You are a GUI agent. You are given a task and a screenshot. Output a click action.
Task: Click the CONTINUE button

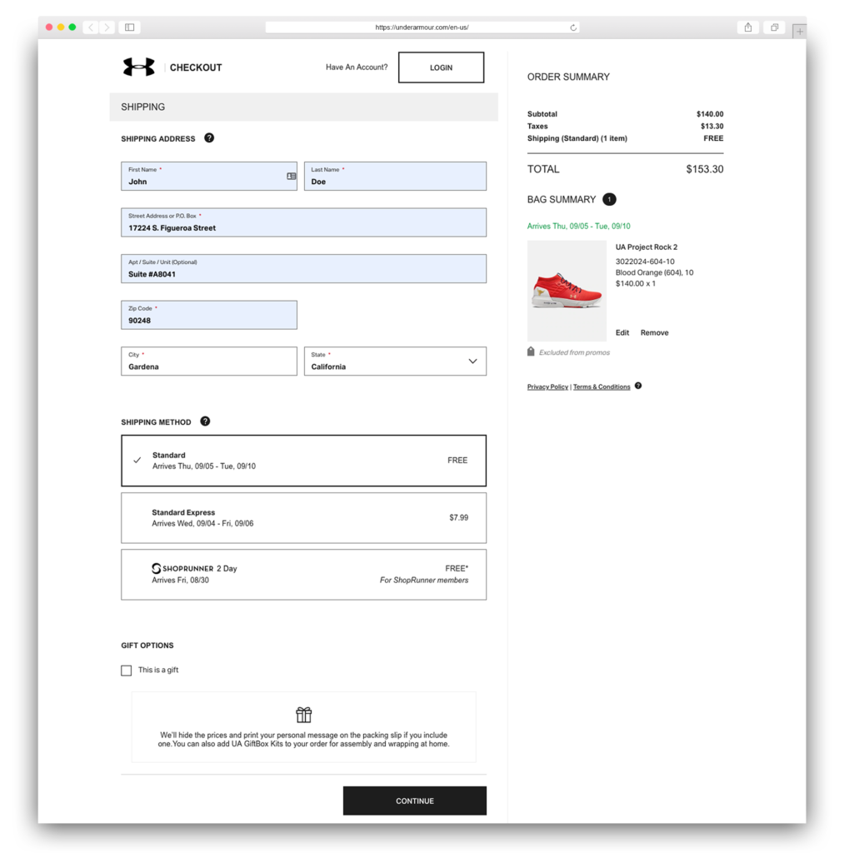(x=415, y=801)
